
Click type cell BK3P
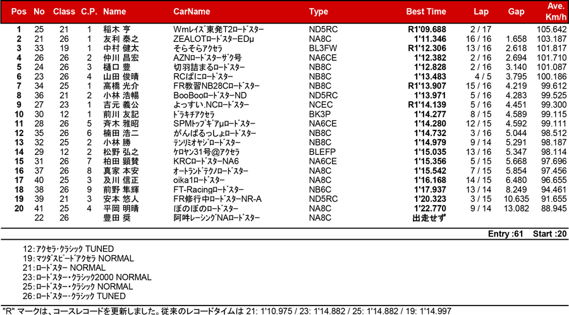pos(320,114)
